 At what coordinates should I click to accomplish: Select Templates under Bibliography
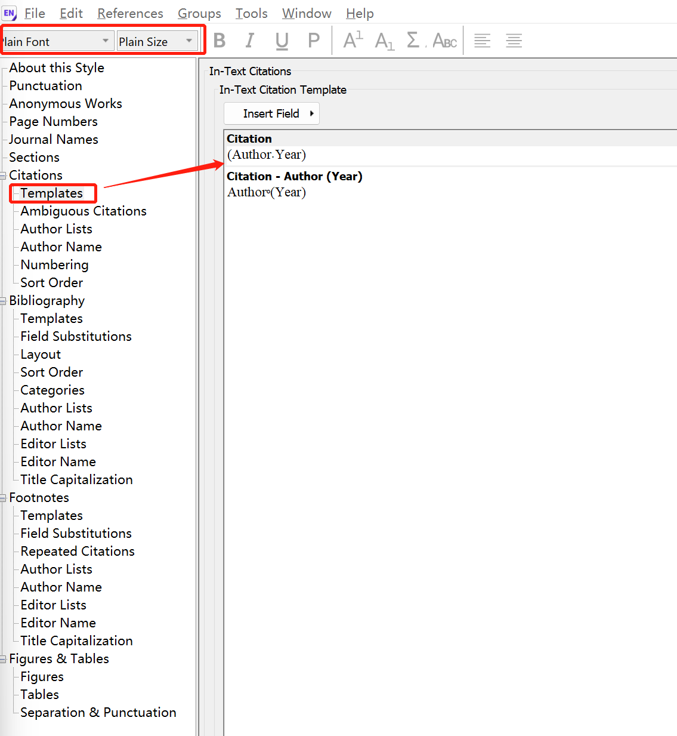[51, 319]
